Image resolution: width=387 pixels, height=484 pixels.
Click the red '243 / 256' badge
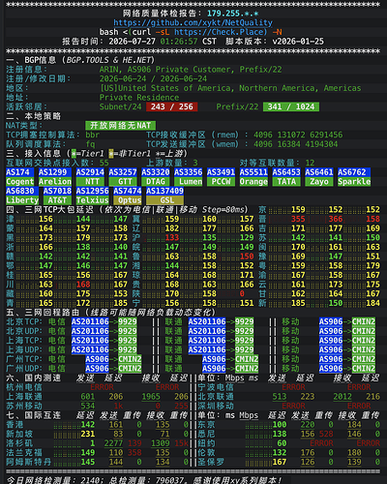coord(172,106)
